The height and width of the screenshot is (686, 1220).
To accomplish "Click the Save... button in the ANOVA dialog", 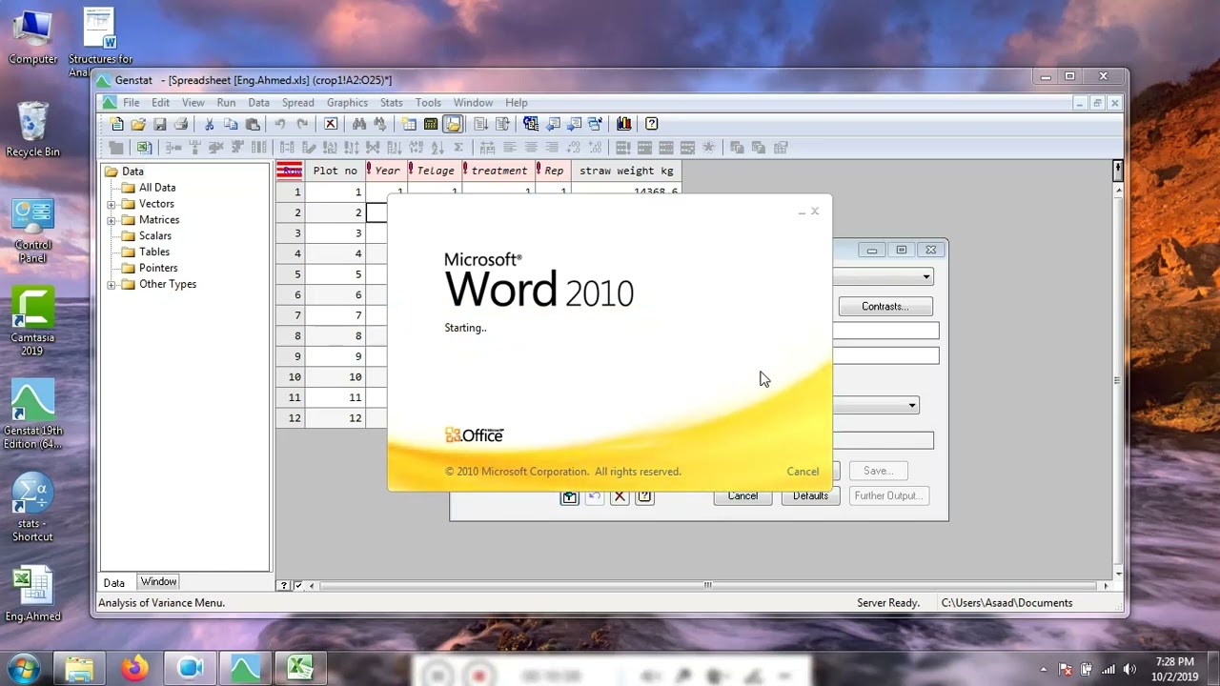I will tap(877, 471).
